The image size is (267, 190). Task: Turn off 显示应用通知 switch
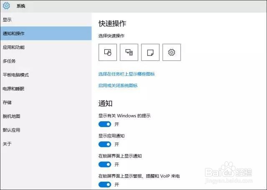[x=105, y=144]
